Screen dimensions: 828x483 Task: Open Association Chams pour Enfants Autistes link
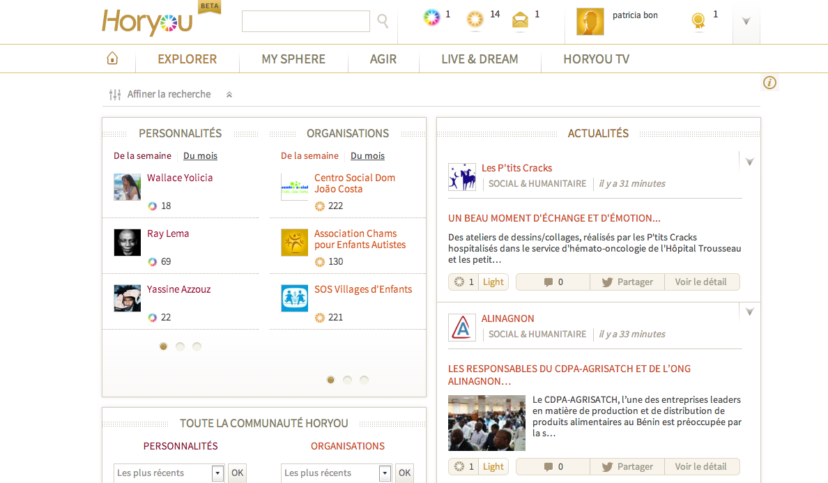click(x=360, y=239)
